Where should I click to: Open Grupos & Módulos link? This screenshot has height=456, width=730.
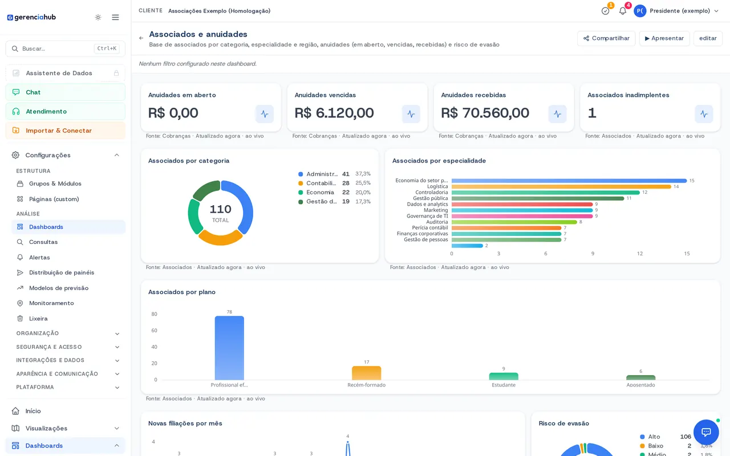pyautogui.click(x=68, y=184)
